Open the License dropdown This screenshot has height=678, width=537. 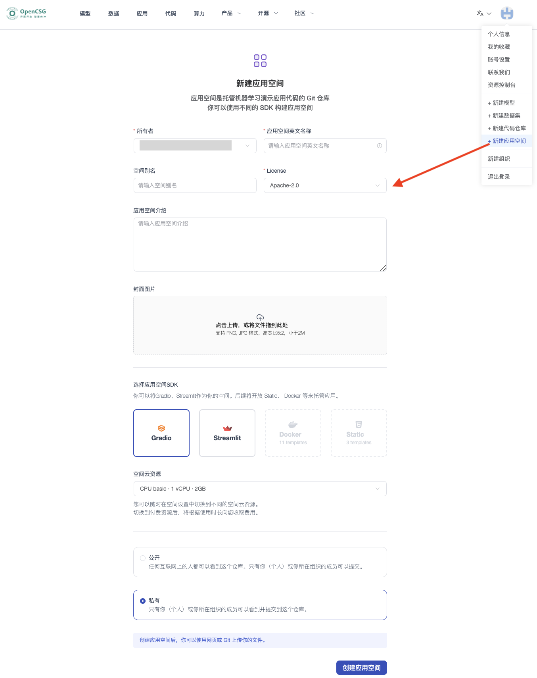[x=325, y=185]
